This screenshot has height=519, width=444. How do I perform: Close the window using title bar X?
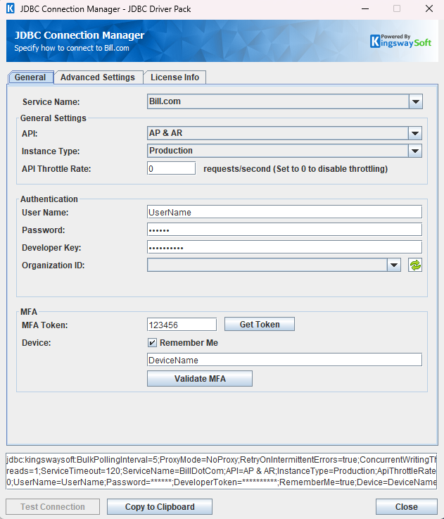[x=429, y=9]
